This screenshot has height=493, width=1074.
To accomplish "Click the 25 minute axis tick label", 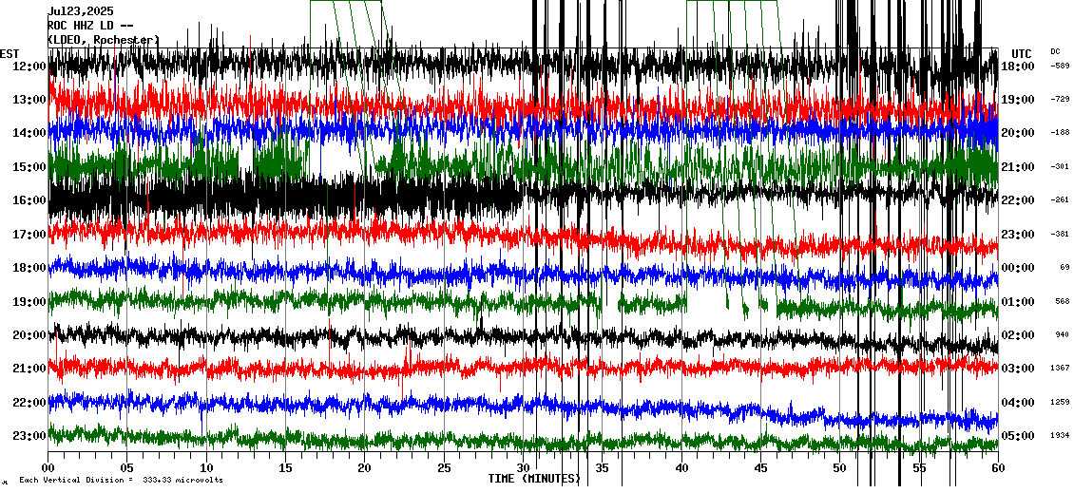I will pos(444,468).
